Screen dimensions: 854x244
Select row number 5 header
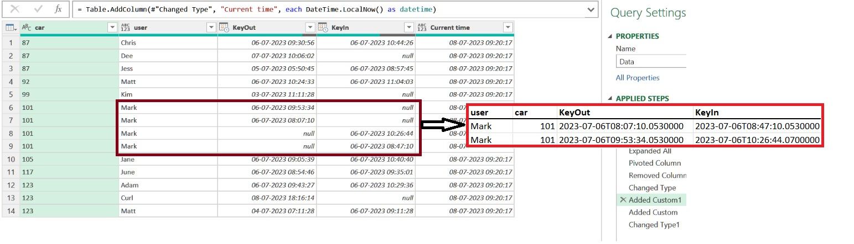[11, 94]
